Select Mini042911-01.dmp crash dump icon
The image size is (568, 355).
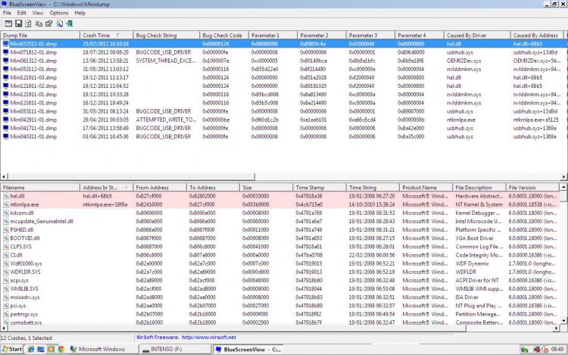(5, 120)
